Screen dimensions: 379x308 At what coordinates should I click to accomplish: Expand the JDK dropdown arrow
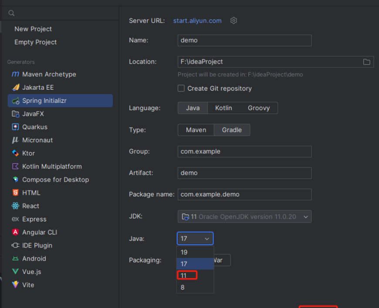click(305, 217)
